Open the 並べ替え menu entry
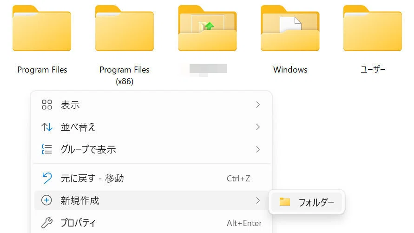 point(151,127)
